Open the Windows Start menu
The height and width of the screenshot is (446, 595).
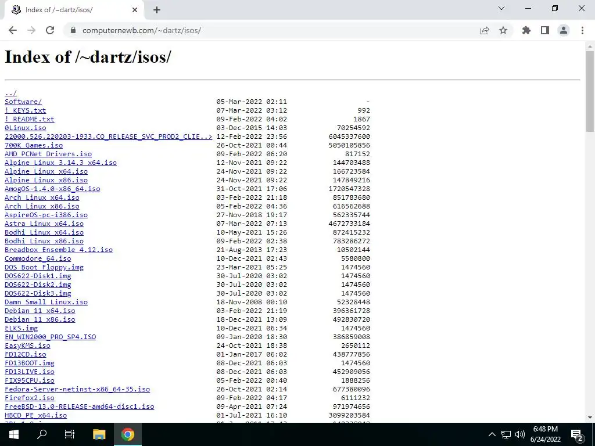tap(14, 434)
